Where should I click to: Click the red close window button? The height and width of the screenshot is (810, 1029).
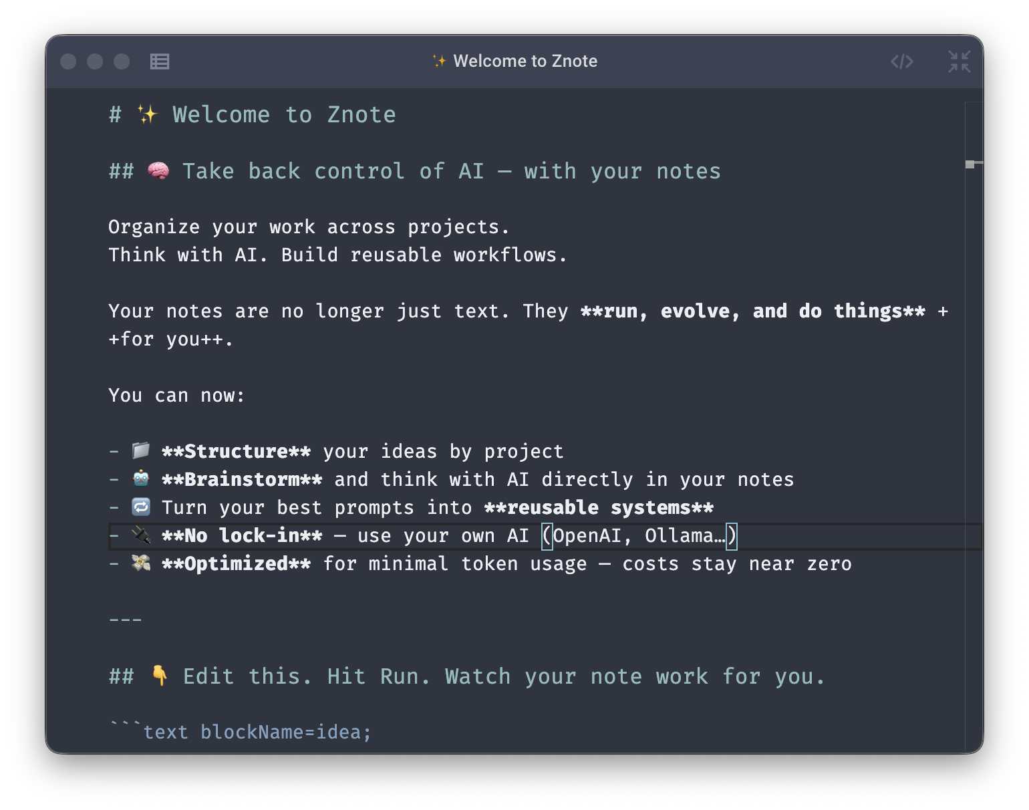68,61
